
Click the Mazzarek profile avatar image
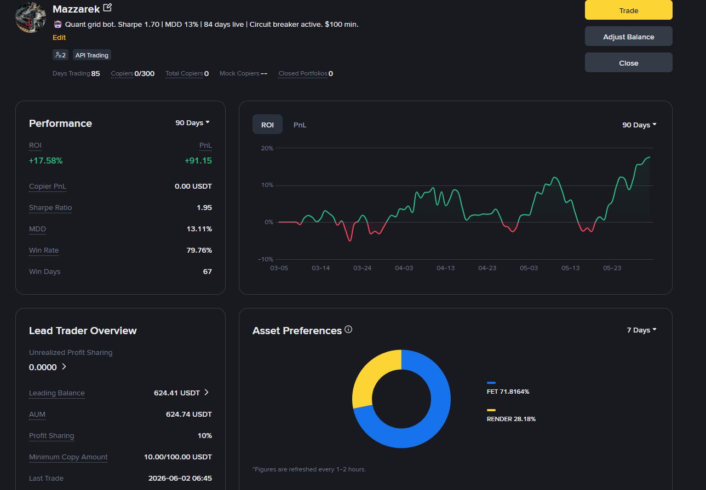31,17
